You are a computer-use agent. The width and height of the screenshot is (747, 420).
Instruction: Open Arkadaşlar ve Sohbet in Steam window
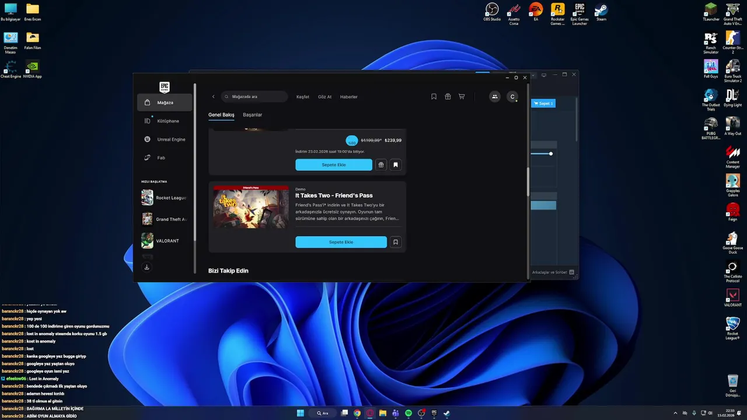pos(553,272)
